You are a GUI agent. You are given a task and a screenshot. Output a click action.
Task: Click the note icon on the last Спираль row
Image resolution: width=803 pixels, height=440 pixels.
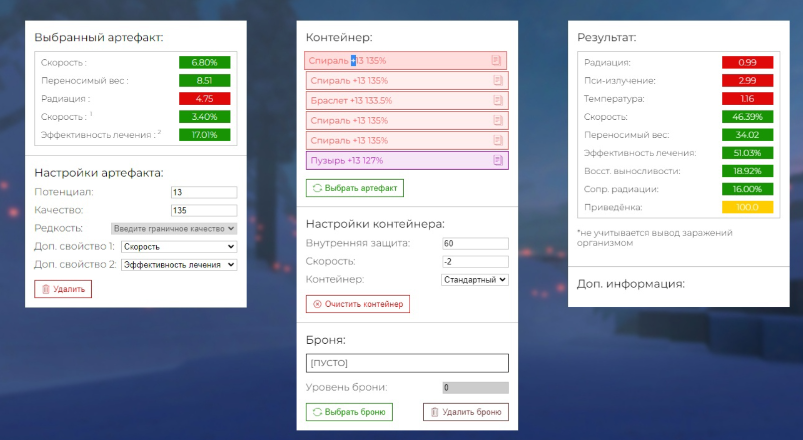click(498, 140)
